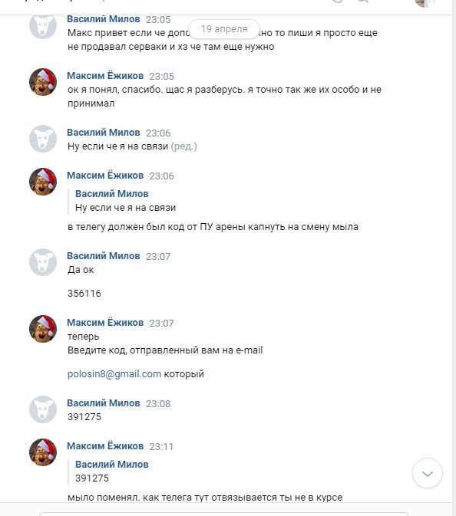Open the polosin8@gmail.com email link
Image resolution: width=456 pixels, height=516 pixels.
(114, 374)
